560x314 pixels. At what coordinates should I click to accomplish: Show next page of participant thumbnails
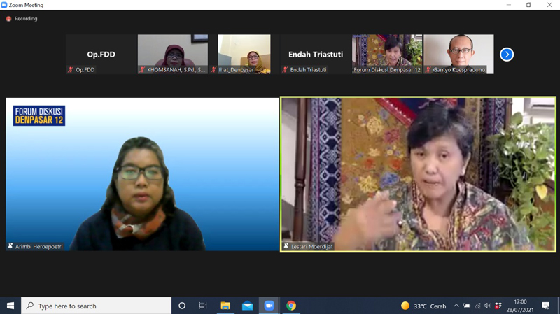coord(507,55)
